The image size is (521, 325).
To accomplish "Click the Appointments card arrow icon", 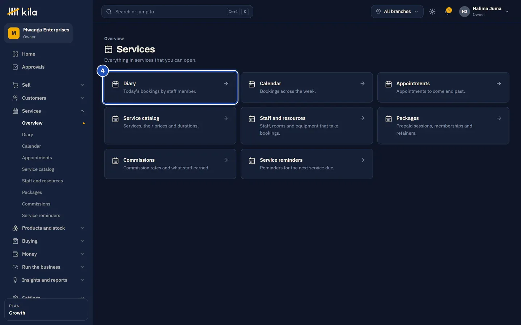I will pos(499,83).
